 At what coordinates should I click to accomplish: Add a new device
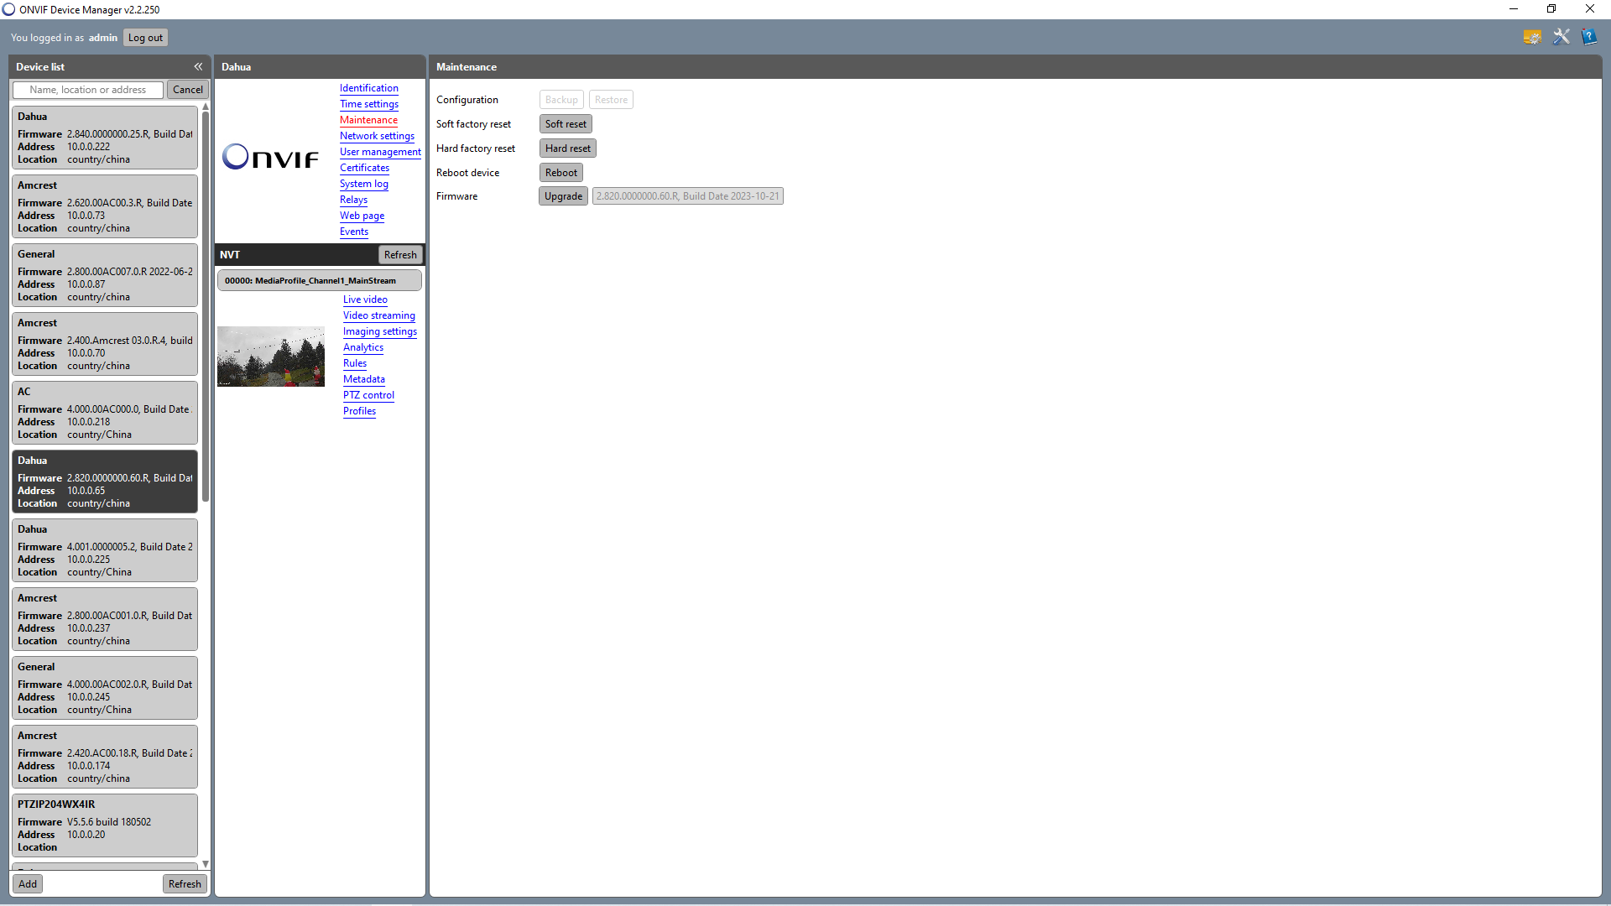coord(28,884)
